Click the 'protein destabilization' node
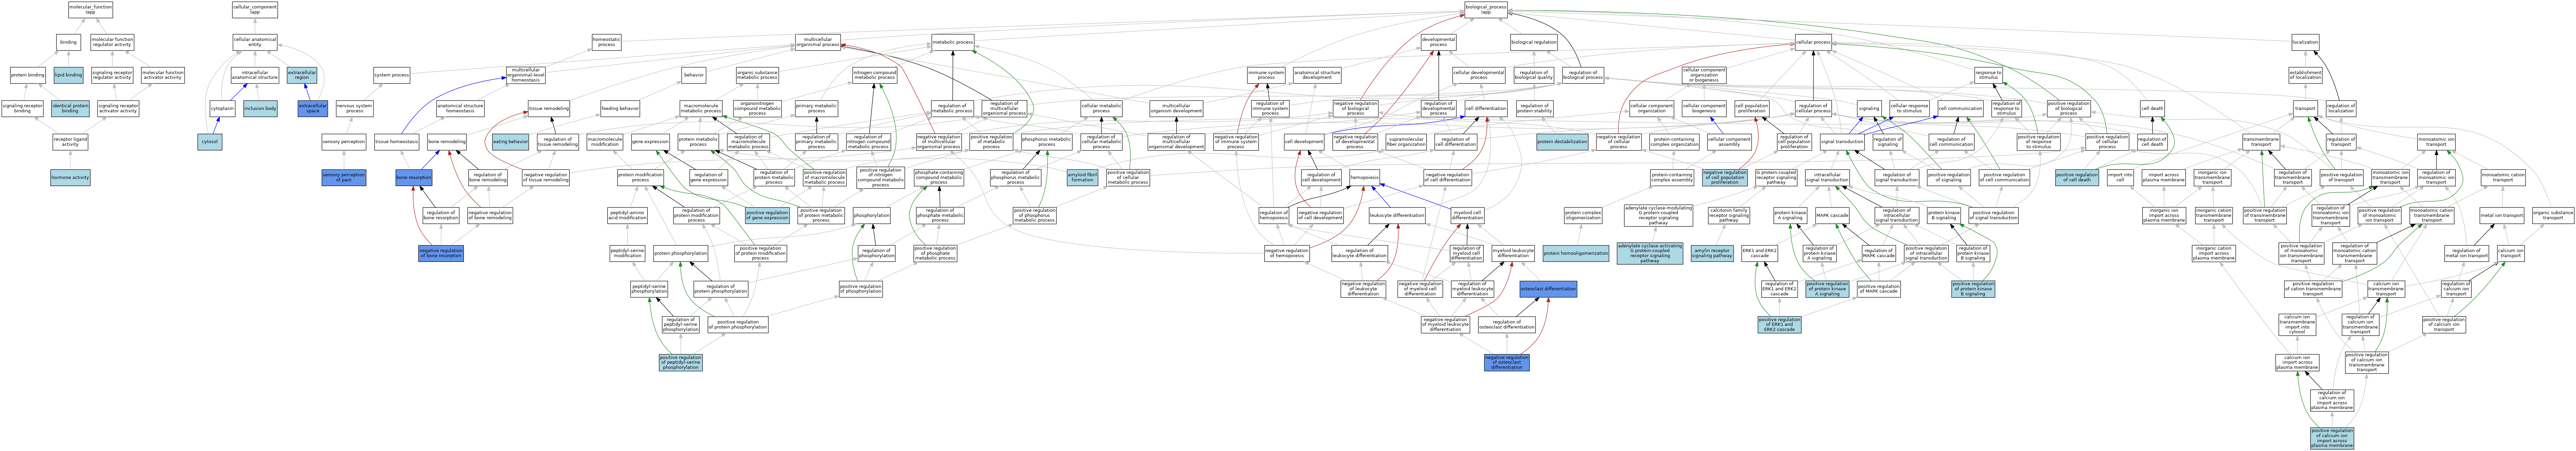 point(1562,142)
